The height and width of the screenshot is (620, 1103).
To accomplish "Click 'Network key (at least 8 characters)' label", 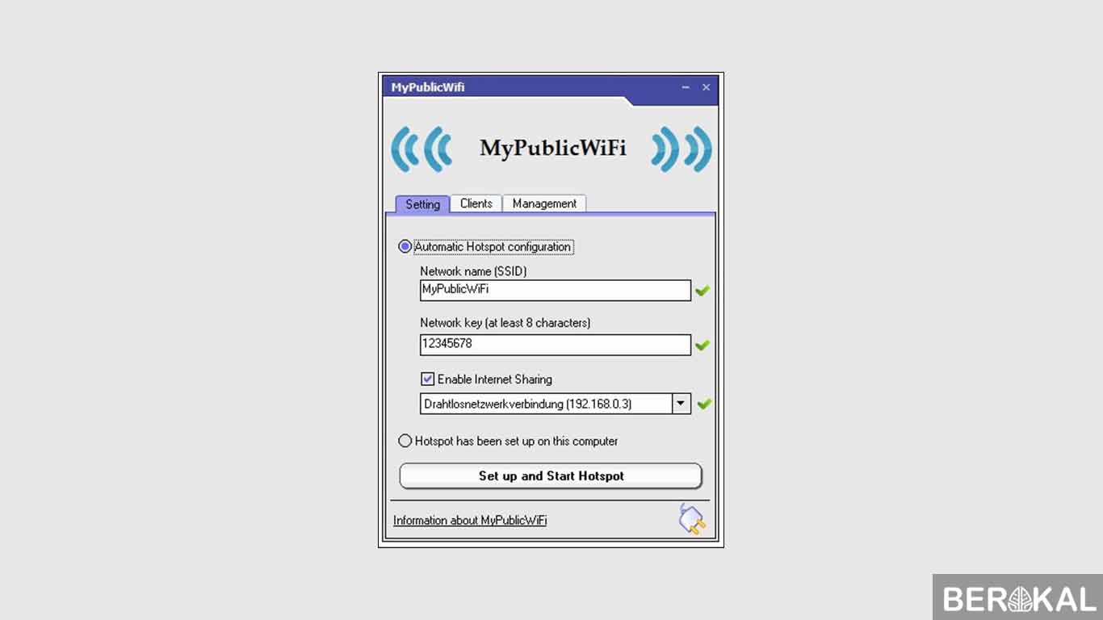I will click(x=505, y=323).
